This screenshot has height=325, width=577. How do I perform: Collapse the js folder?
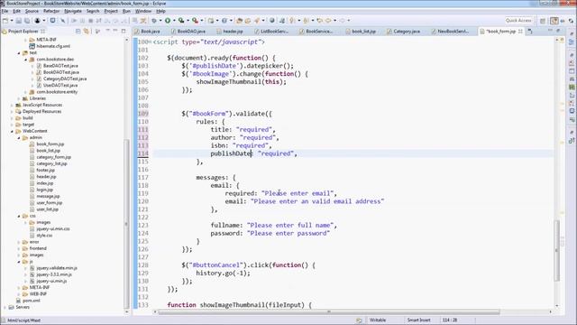click(x=19, y=262)
